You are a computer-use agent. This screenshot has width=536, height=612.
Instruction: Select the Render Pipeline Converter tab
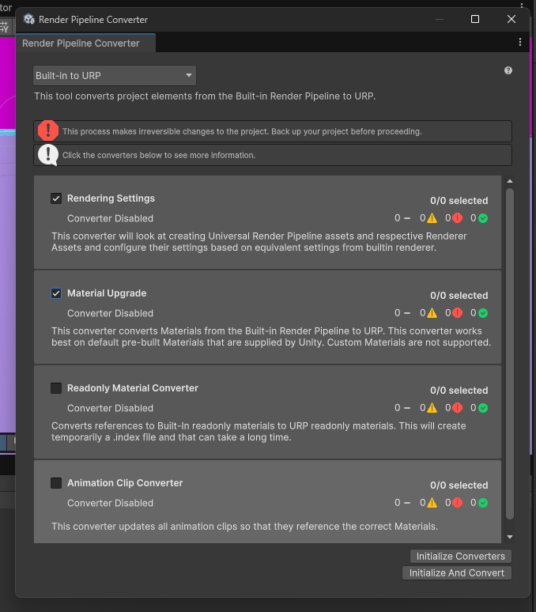[81, 43]
